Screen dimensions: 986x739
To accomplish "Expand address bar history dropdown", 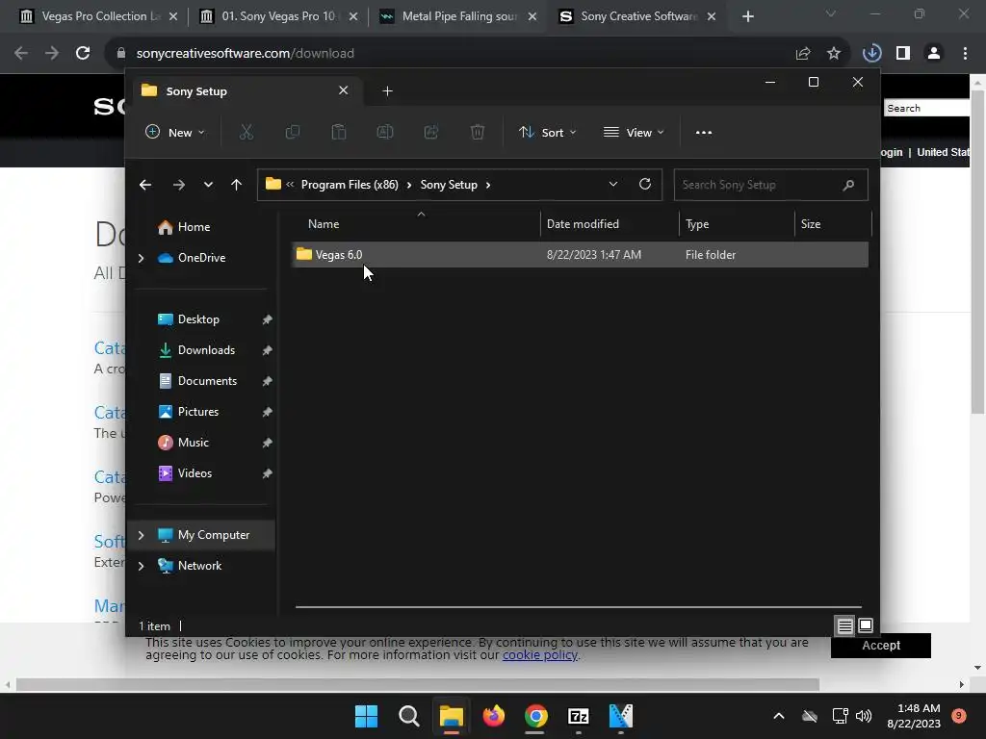I will tap(613, 184).
